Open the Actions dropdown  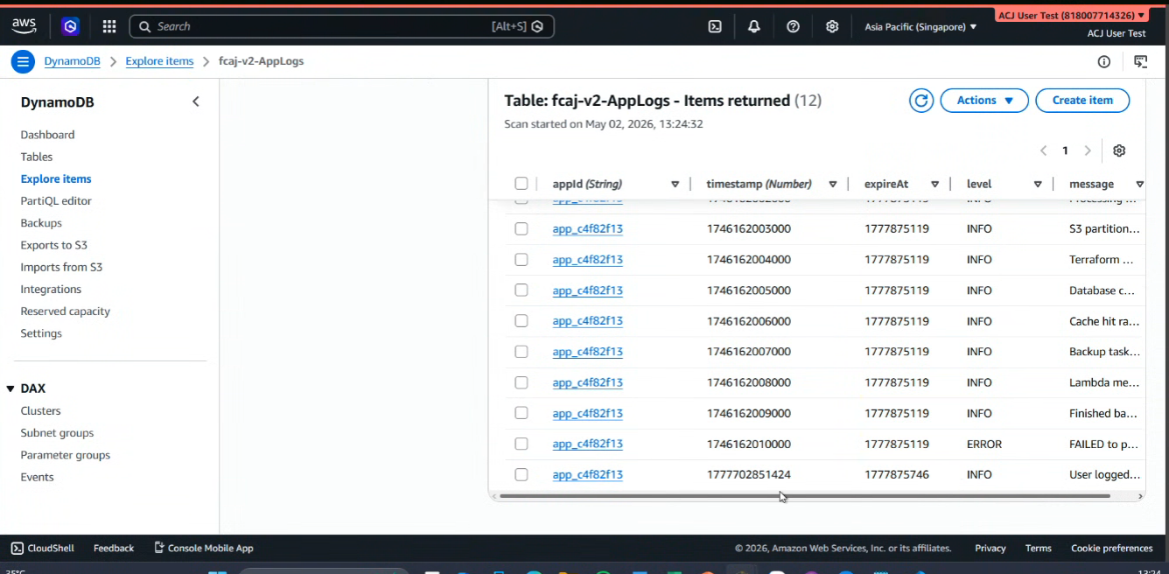click(984, 101)
